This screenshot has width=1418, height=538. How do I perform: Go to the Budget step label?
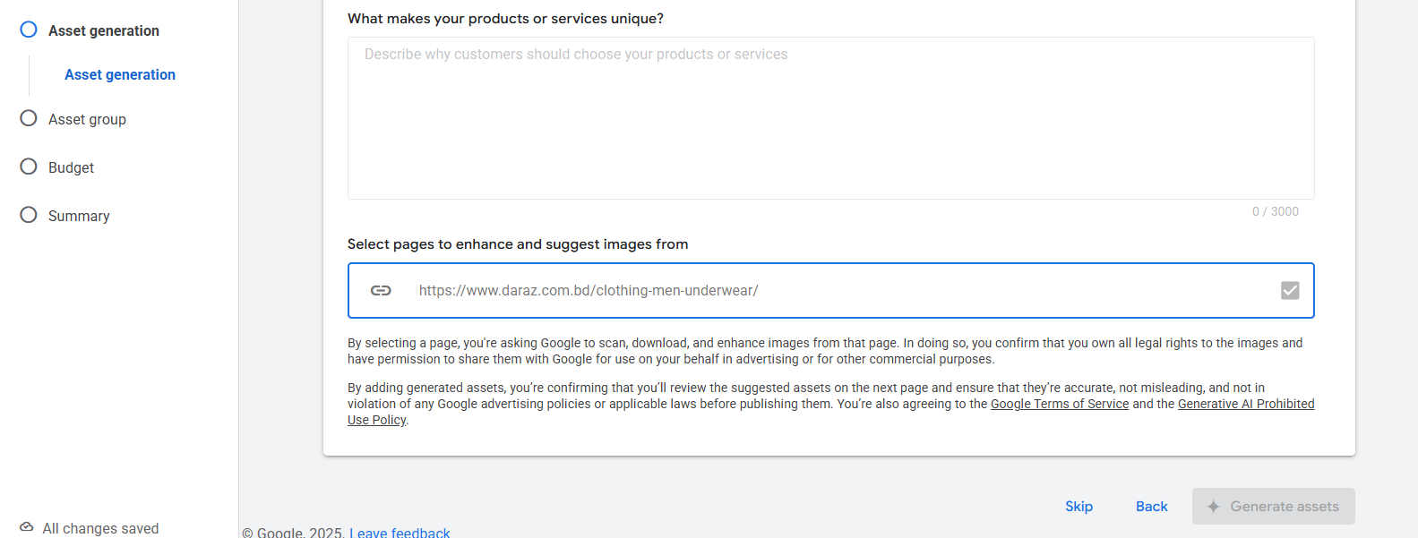tap(71, 167)
